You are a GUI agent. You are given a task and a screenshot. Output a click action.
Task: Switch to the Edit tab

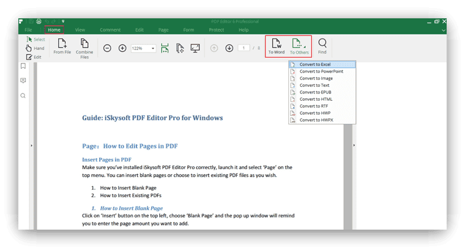[x=139, y=30]
